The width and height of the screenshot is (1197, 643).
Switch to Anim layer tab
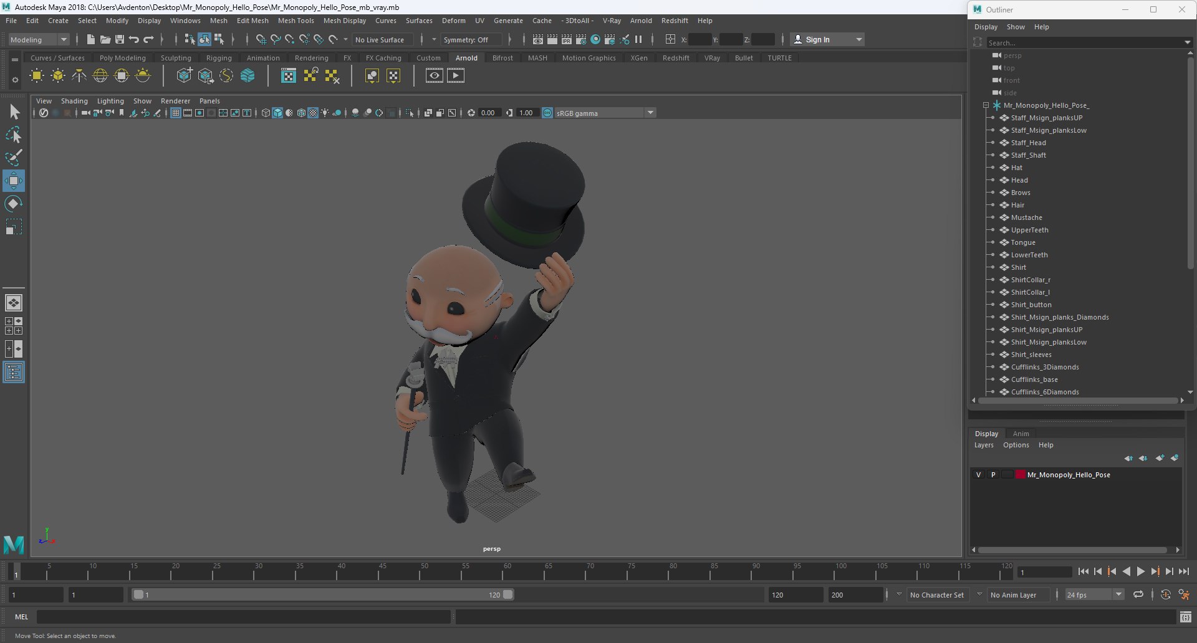tap(1021, 434)
